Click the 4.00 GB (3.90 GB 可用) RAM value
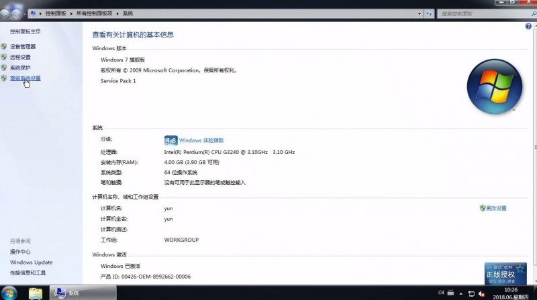This screenshot has height=300, width=537. (x=192, y=162)
